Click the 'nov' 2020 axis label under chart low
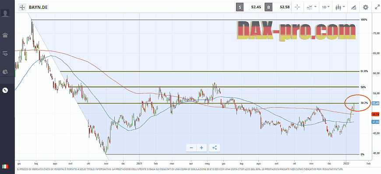This screenshot has width=381, height=174. pyautogui.click(x=106, y=164)
